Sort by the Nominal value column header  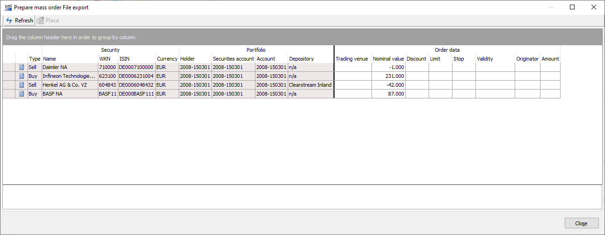388,59
